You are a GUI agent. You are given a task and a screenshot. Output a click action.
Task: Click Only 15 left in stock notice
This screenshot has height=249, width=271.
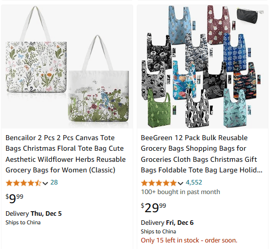point(189,240)
